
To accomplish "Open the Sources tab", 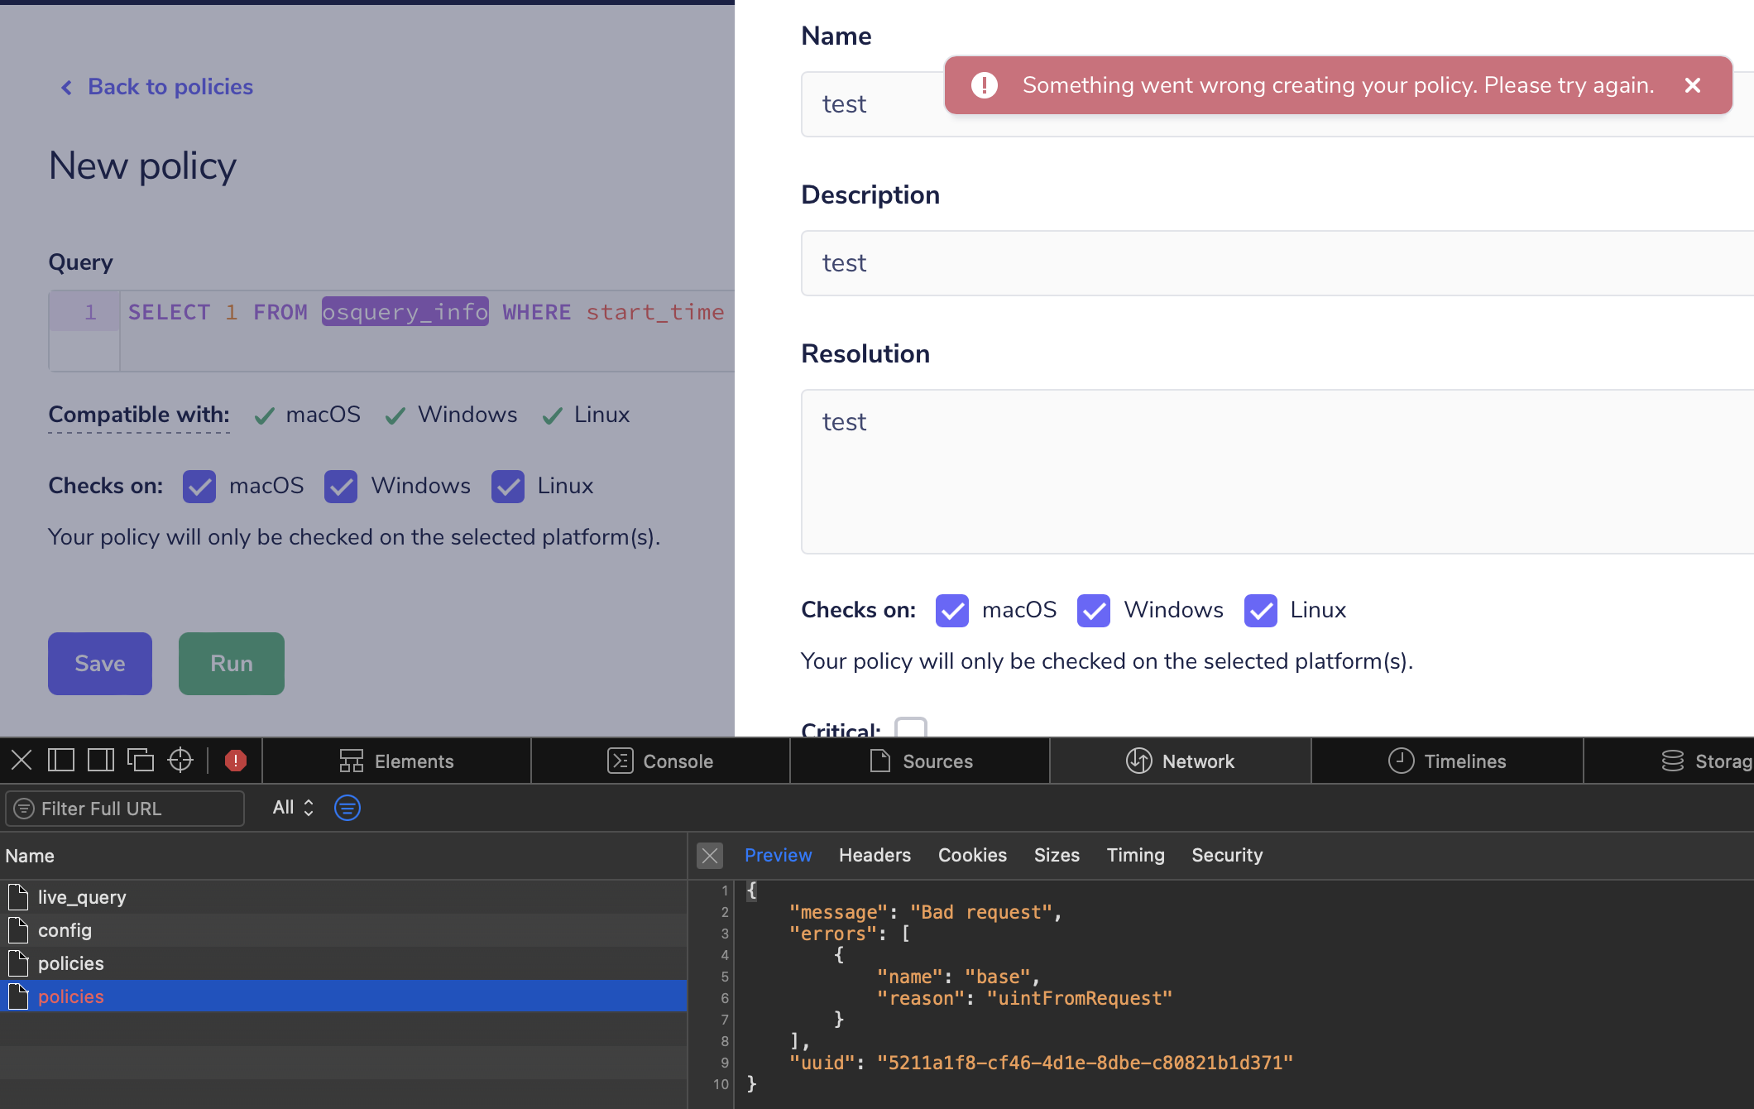I will pyautogui.click(x=921, y=761).
